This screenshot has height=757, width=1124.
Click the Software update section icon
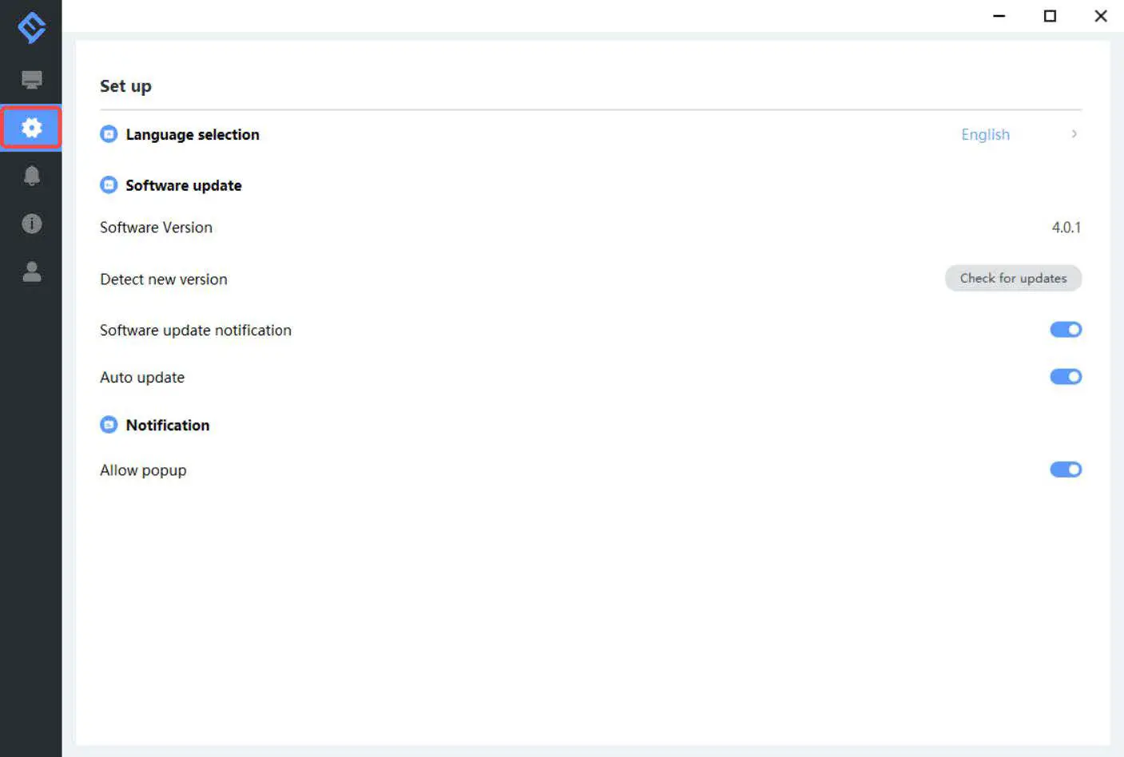pos(109,185)
